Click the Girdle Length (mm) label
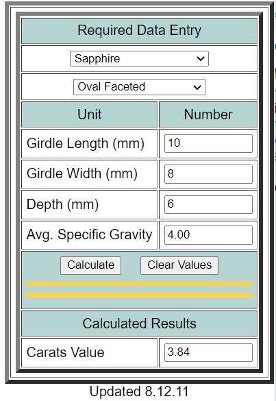Viewport: 276px width, 401px height. [x=86, y=143]
